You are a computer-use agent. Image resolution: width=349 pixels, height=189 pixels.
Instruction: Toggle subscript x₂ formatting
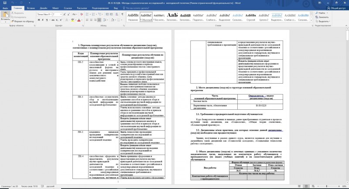tap(57, 20)
